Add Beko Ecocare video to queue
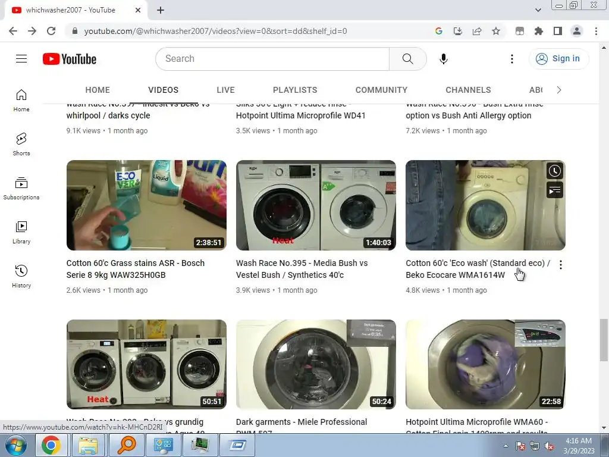Screen dimensions: 609x457 pyautogui.click(x=555, y=190)
